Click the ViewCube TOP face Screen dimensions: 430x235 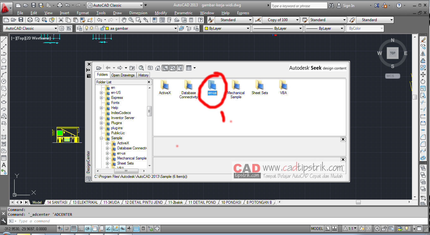click(x=392, y=53)
